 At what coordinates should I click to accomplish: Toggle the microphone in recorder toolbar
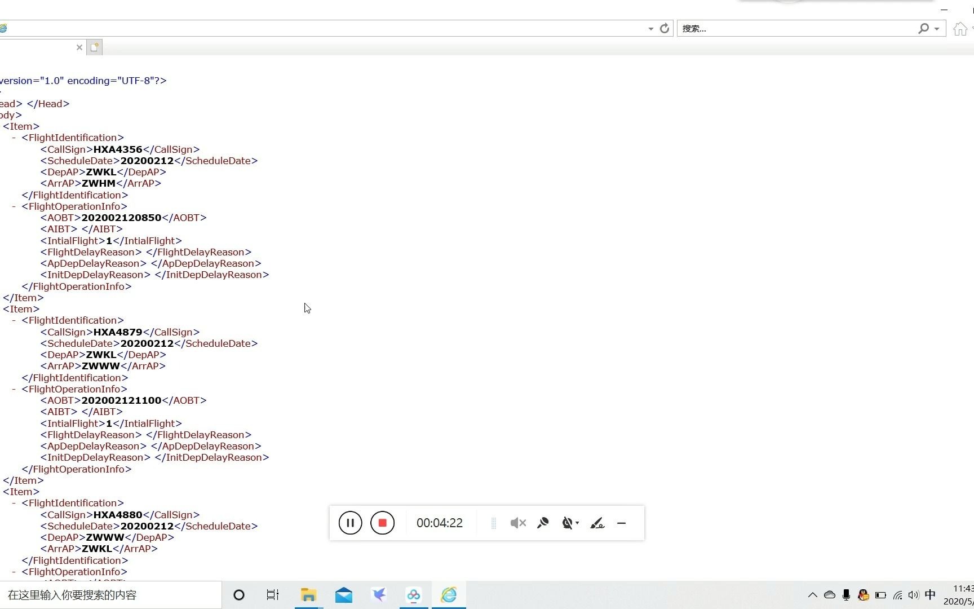point(543,523)
